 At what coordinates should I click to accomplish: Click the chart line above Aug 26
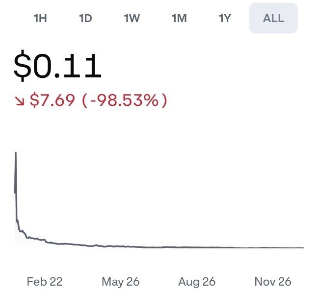point(197,247)
